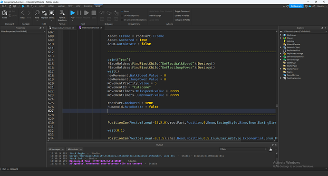The height and width of the screenshot is (176, 328).
Task: Select On Unhandled Exceptions option
Action: (x=134, y=20)
